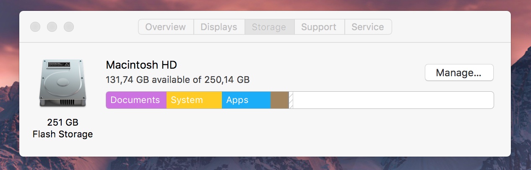Viewport: 531px width, 170px height.
Task: Open the Displays tab
Action: pyautogui.click(x=219, y=27)
